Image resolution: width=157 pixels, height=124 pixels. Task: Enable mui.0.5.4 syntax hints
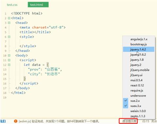click(x=139, y=80)
